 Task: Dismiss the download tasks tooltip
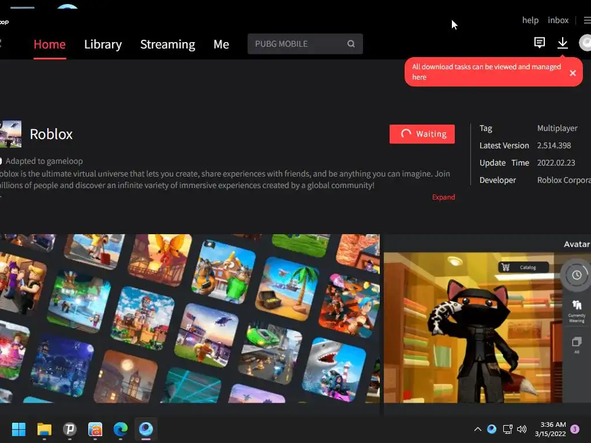point(573,73)
